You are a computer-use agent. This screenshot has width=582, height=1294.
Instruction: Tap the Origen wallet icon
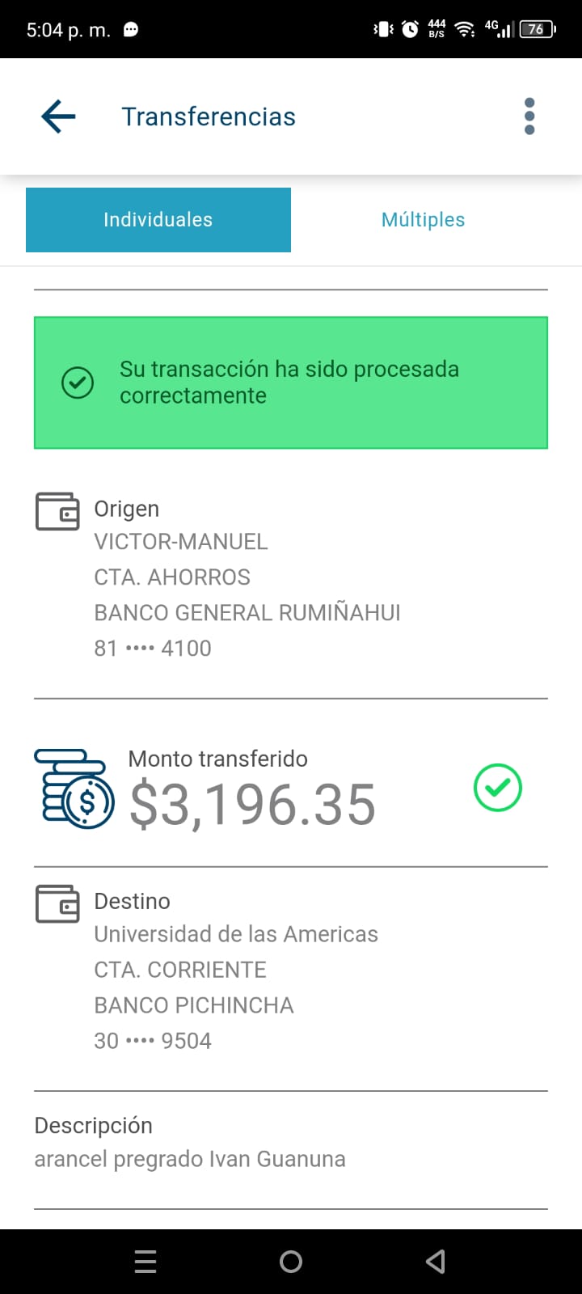click(57, 512)
